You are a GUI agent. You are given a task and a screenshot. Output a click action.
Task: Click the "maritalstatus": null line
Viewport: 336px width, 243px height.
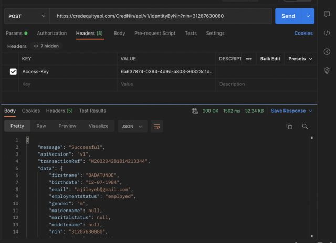pyautogui.click(x=80, y=217)
